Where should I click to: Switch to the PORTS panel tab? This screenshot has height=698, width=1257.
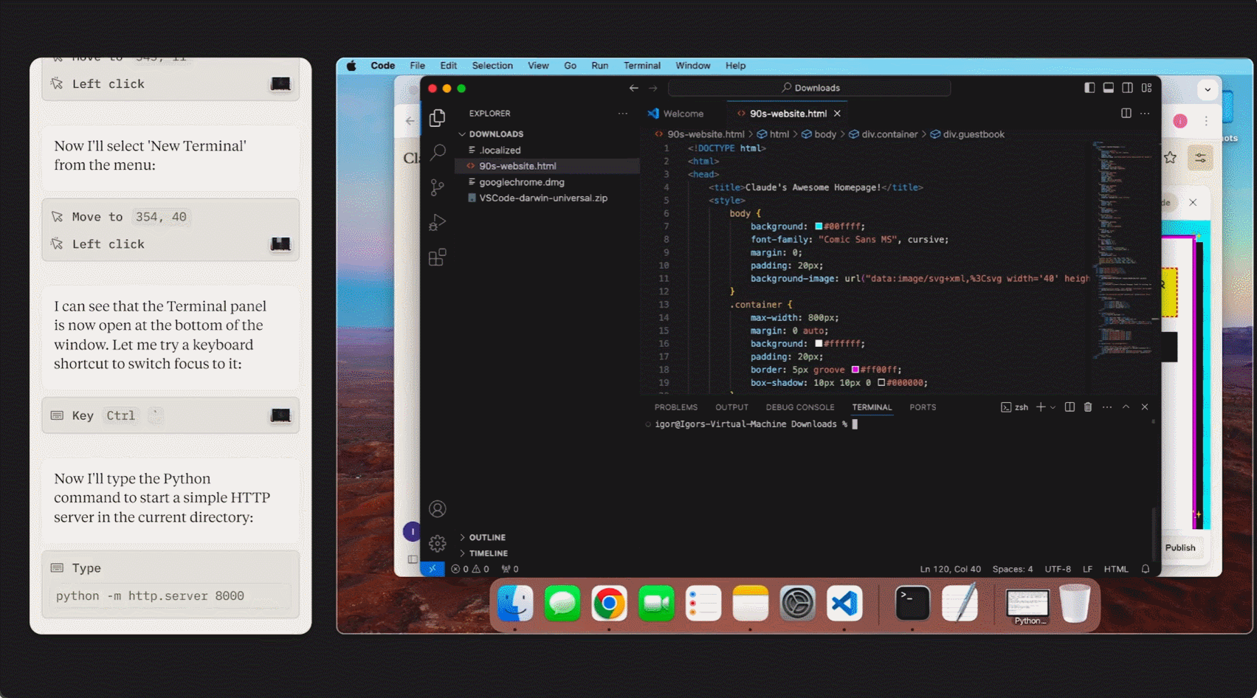923,407
